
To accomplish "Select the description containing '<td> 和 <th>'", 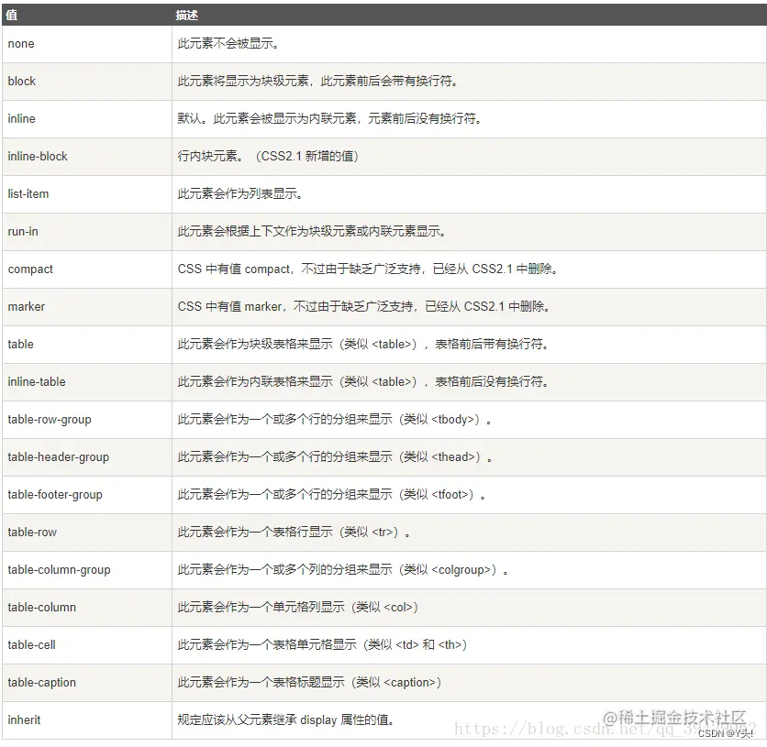I will (322, 646).
